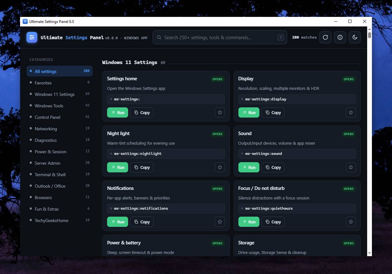This screenshot has width=392, height=274.
Task: Star the Focus / Do not disturb card
Action: coord(351,222)
